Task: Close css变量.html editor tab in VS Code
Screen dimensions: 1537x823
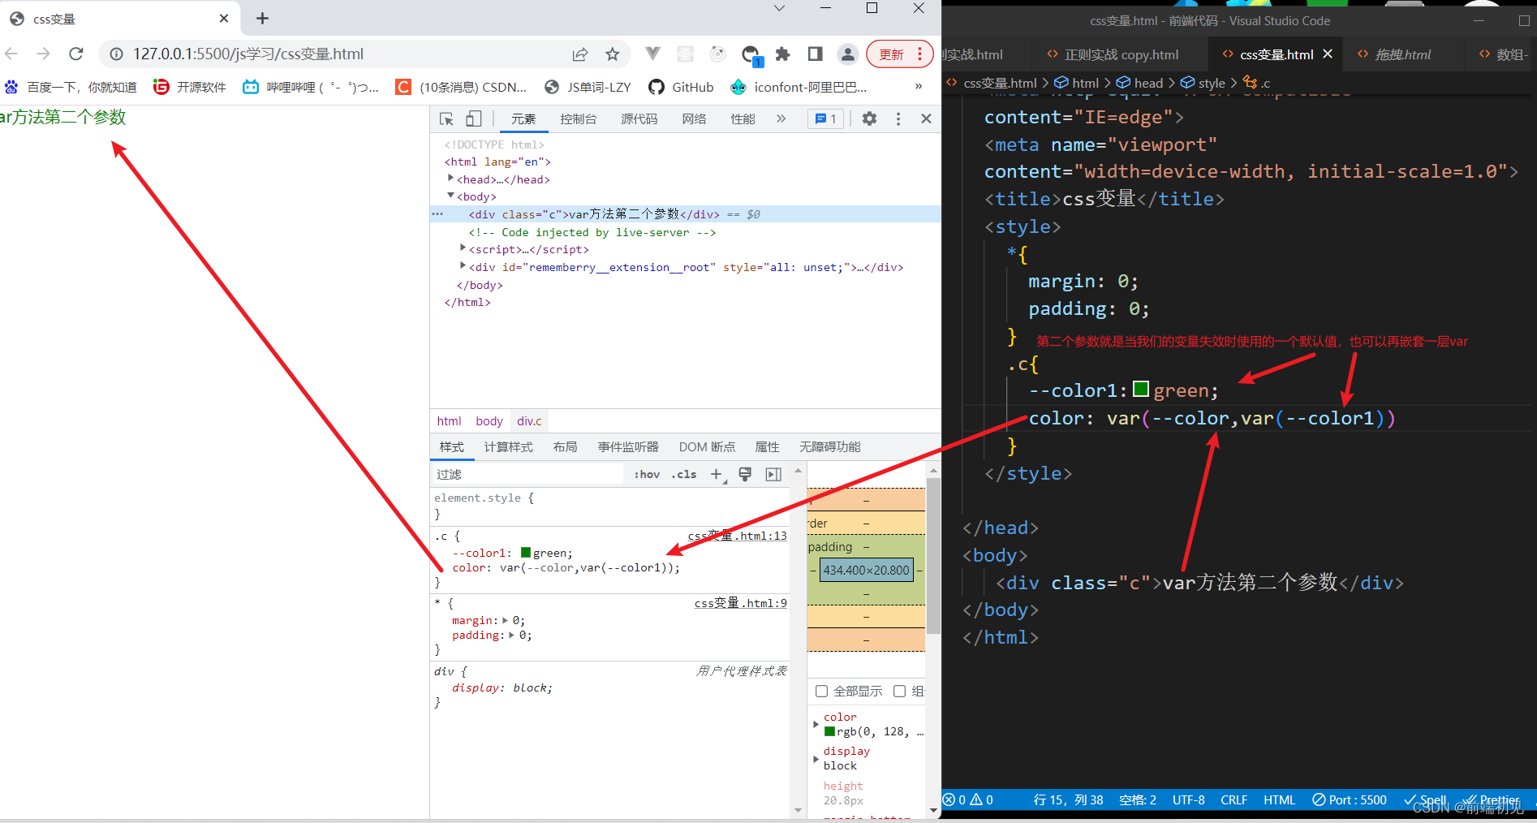Action: point(1328,54)
